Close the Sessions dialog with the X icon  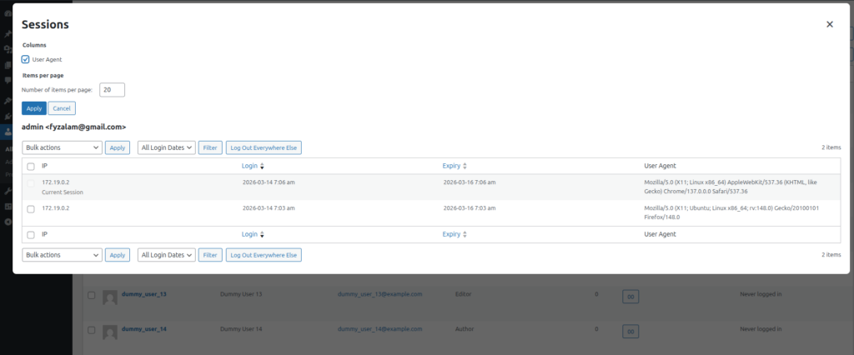[x=829, y=25]
